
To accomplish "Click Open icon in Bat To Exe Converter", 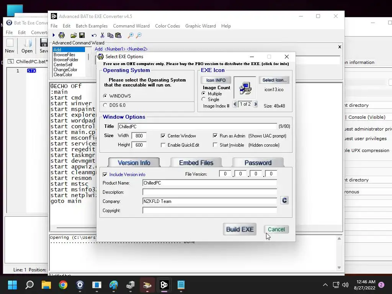I will tap(27, 46).
